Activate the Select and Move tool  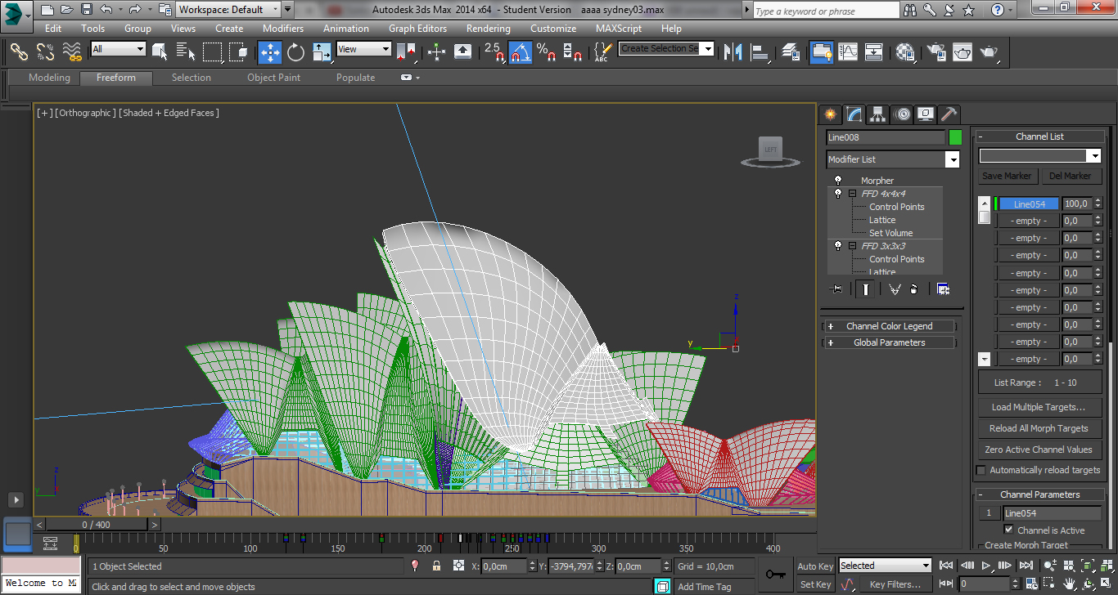(x=270, y=52)
